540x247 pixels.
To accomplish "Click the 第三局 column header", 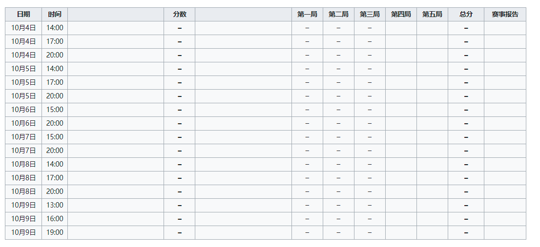I will [370, 15].
